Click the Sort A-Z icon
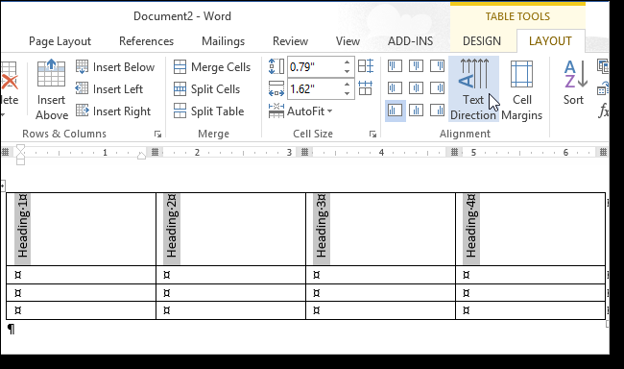 point(573,83)
